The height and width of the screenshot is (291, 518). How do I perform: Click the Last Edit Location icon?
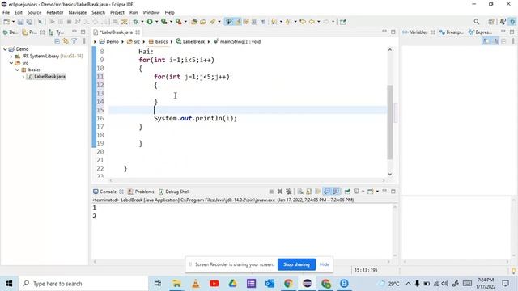tap(302, 22)
